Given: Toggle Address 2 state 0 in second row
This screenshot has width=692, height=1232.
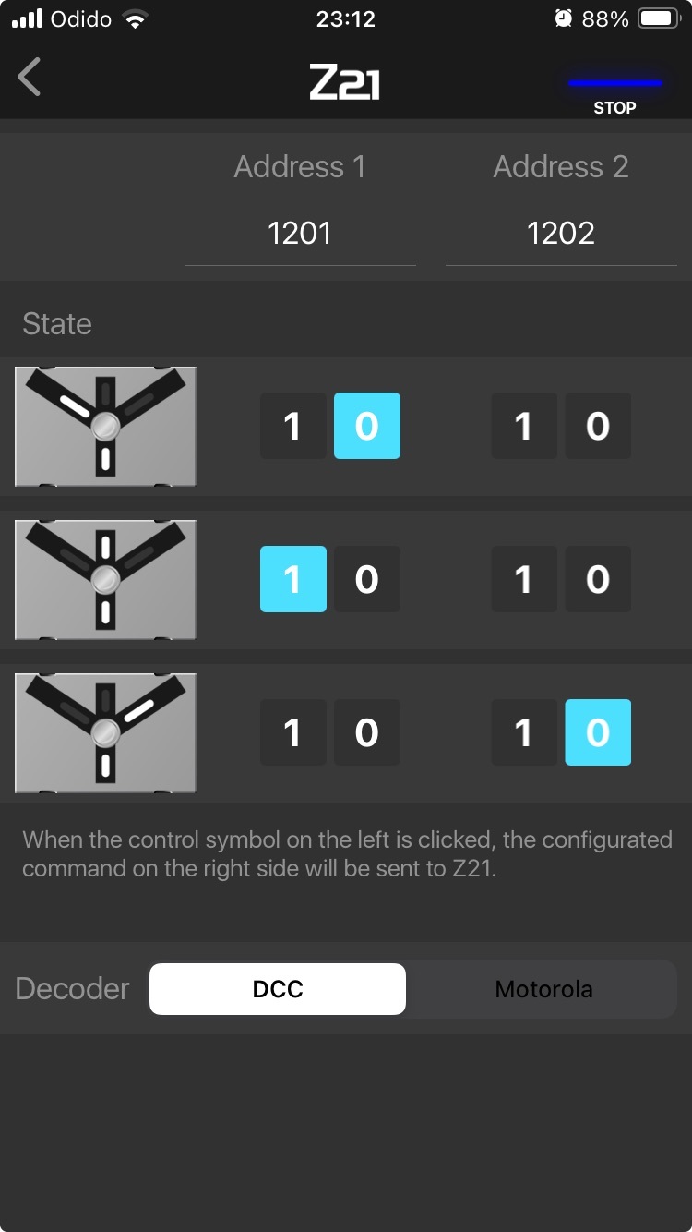Looking at the screenshot, I should click(x=598, y=579).
